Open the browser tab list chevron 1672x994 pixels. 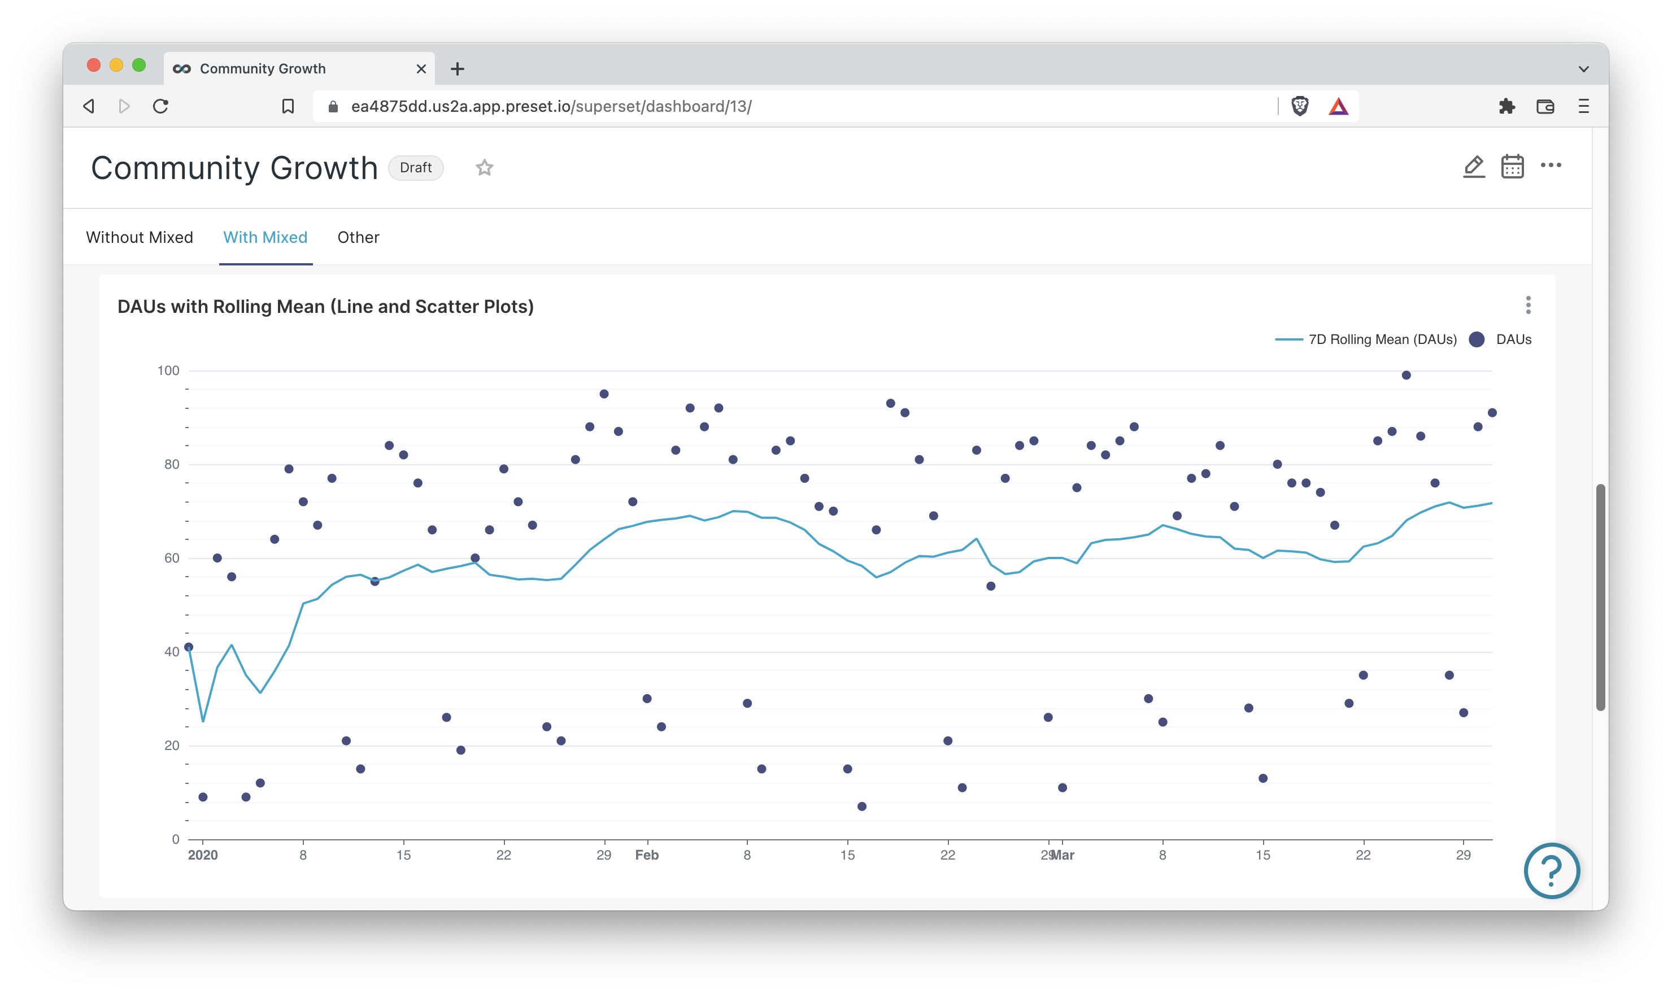[1583, 68]
